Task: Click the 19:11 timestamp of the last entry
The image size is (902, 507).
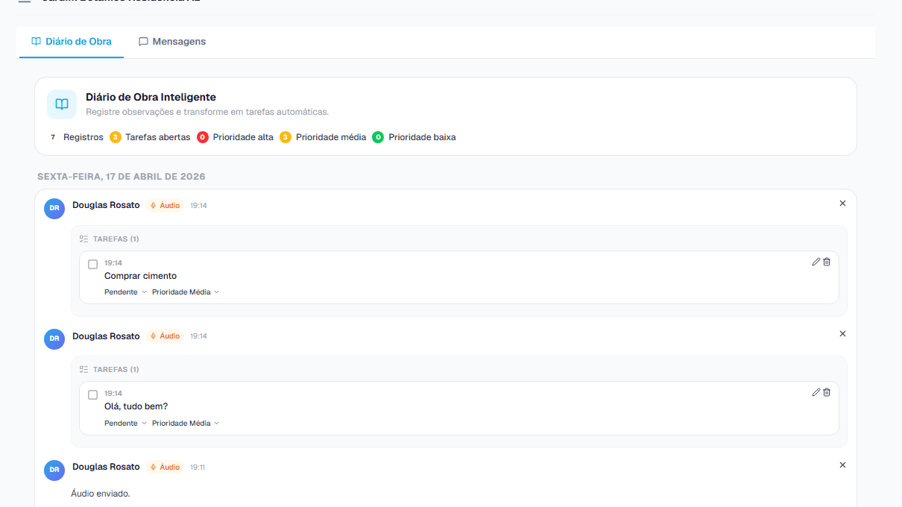Action: pyautogui.click(x=198, y=467)
